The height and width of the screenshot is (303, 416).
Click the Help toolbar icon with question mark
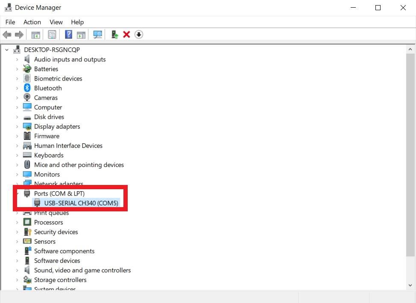pos(68,35)
